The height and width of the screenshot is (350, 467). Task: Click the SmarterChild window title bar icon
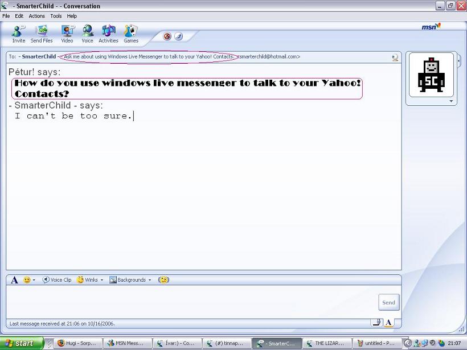tap(4, 6)
